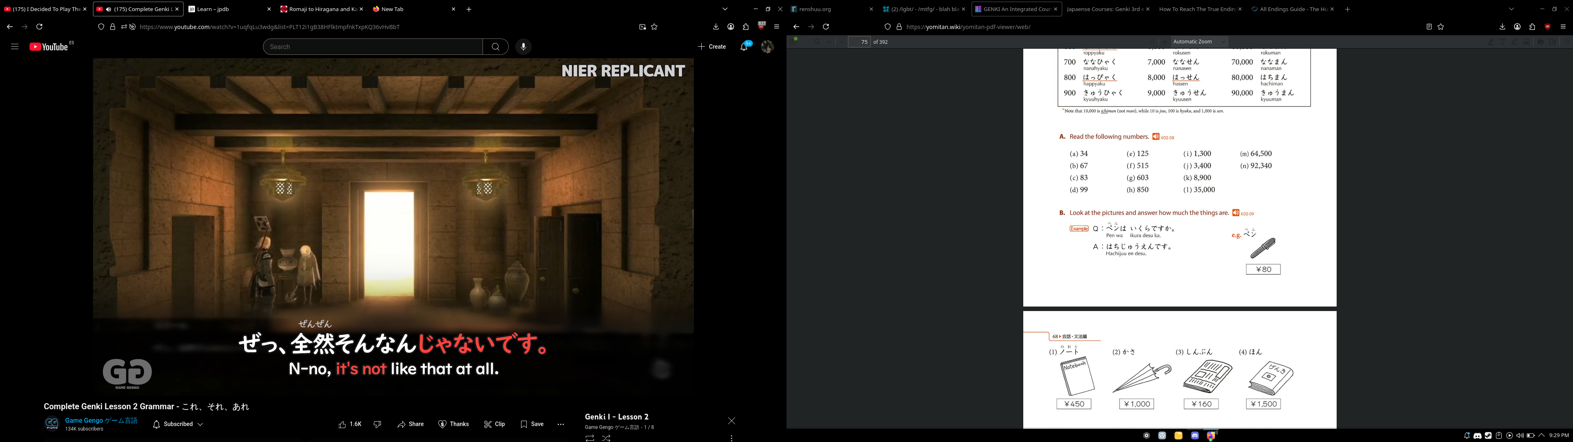Show hidden system tray icons arrow
1573x442 pixels.
point(1541,435)
